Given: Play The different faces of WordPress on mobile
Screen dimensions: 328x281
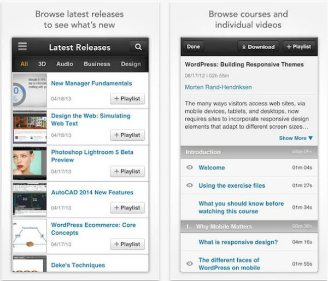Looking at the screenshot, I should pos(230,264).
